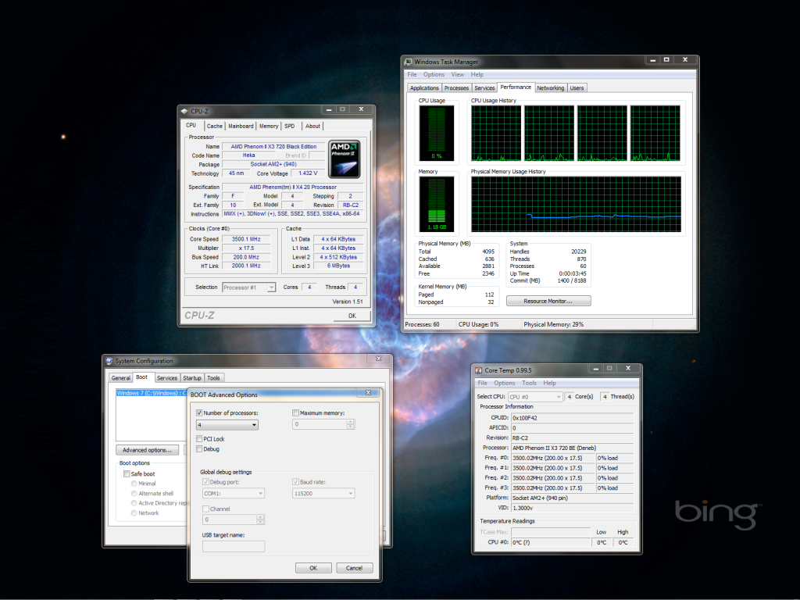Click the Advanced options button
Image resolution: width=800 pixels, height=600 pixels.
(x=147, y=450)
